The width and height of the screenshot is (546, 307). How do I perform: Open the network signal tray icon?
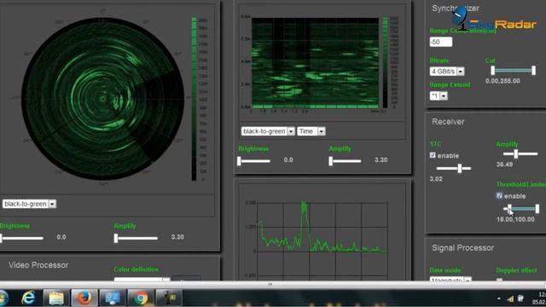pos(510,298)
